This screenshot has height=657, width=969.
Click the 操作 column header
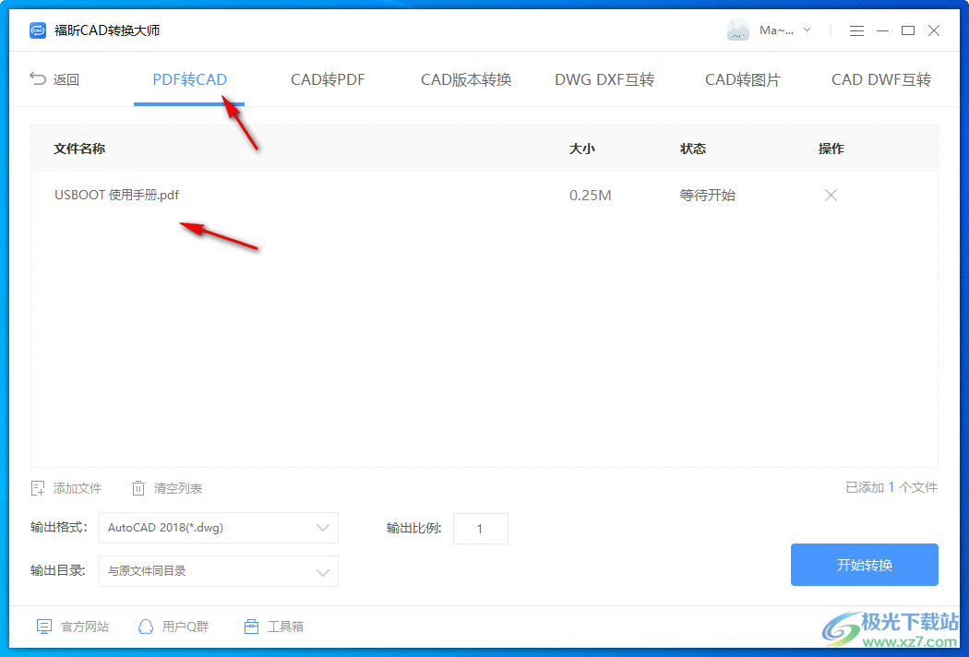click(x=831, y=149)
